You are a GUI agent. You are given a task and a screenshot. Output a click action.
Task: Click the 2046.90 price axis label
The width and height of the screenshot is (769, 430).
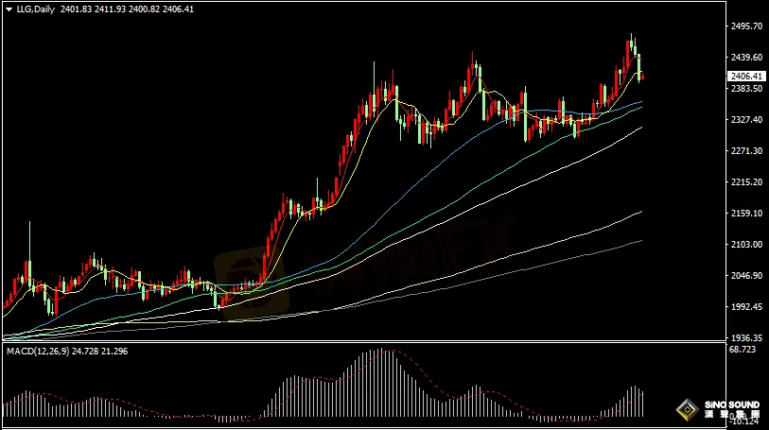tap(745, 276)
